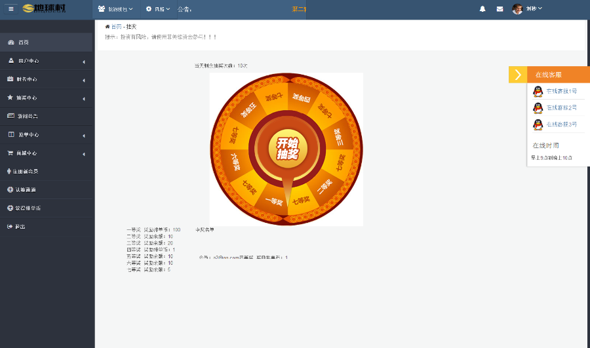Open the 风格 style dropdown
This screenshot has height=348, width=590.
click(x=158, y=9)
